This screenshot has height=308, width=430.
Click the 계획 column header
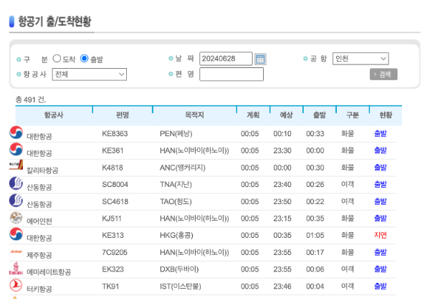[x=253, y=115]
